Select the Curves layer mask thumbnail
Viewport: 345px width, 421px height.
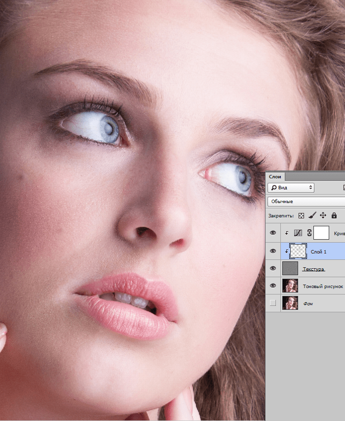(x=321, y=233)
